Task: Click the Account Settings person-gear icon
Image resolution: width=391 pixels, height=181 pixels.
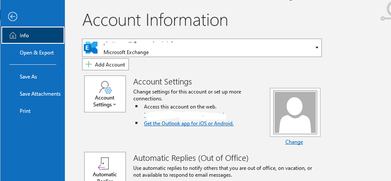Action: (105, 87)
